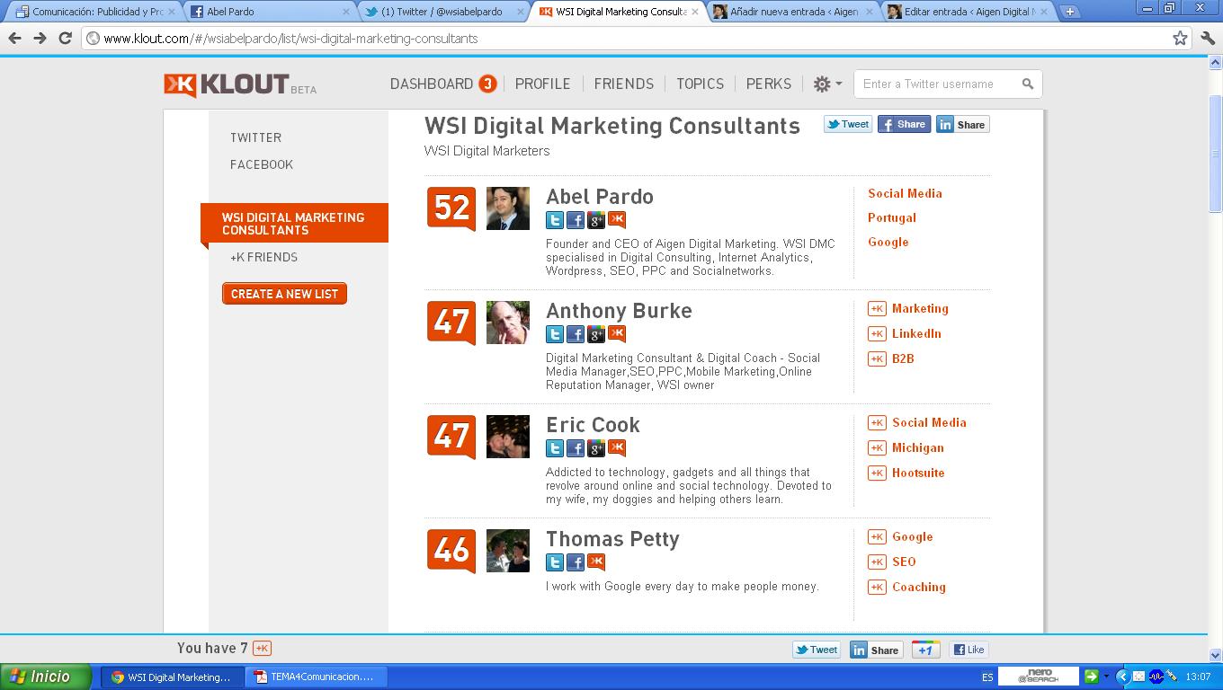Go back in browser history
The width and height of the screenshot is (1223, 690).
[x=14, y=38]
